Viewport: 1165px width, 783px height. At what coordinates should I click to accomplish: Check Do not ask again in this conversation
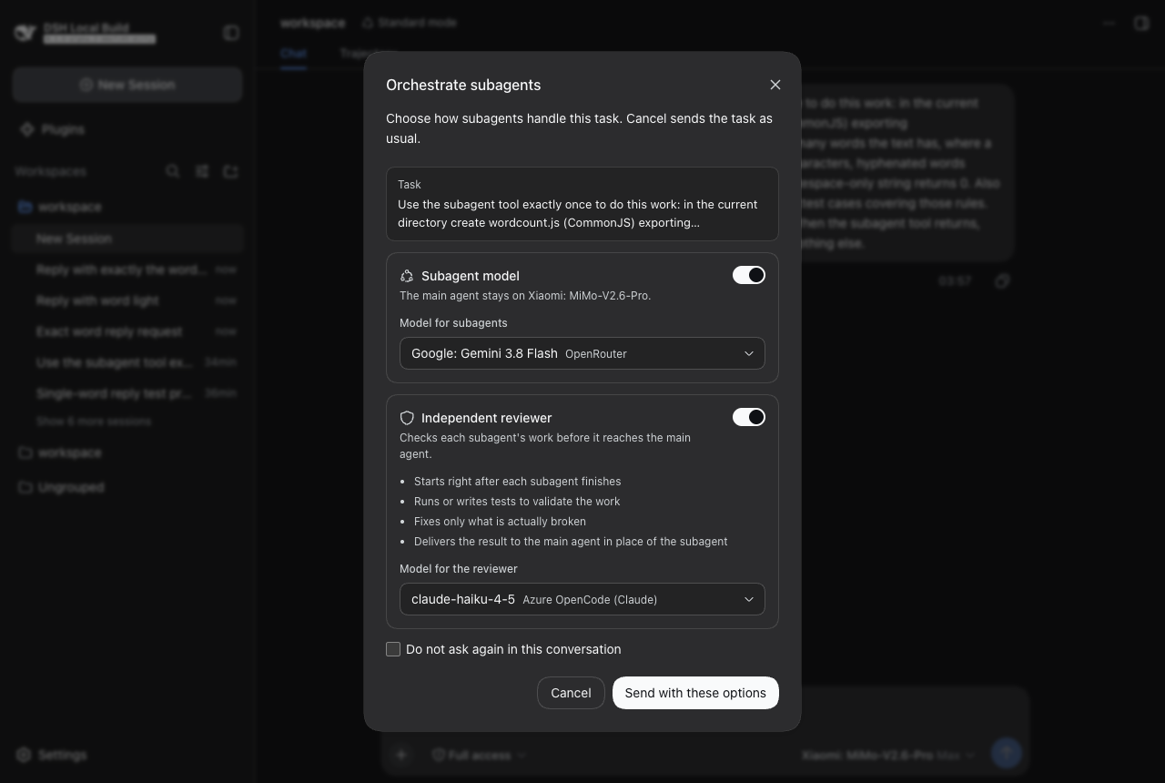click(393, 649)
